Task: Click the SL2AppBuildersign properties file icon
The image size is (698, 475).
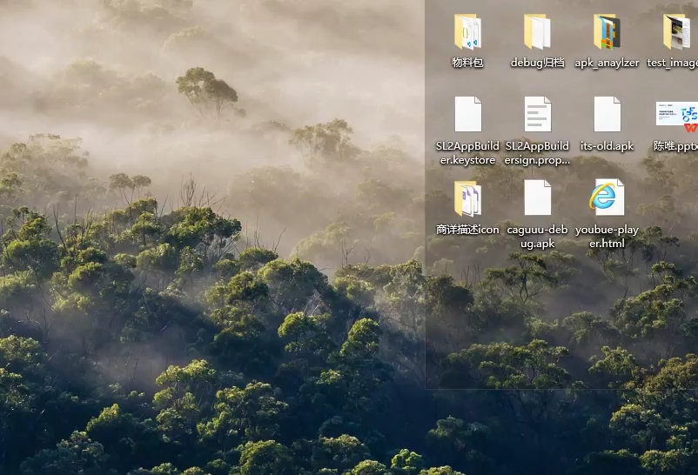Action: tap(537, 114)
